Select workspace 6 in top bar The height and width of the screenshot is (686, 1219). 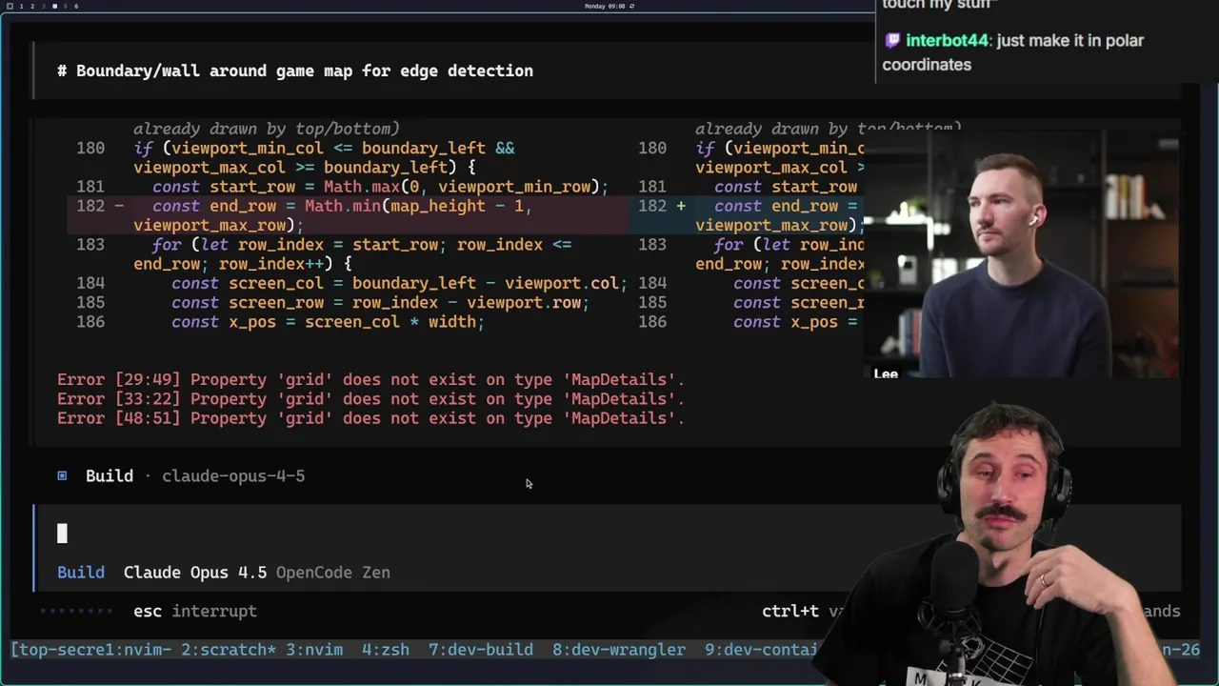[76, 6]
